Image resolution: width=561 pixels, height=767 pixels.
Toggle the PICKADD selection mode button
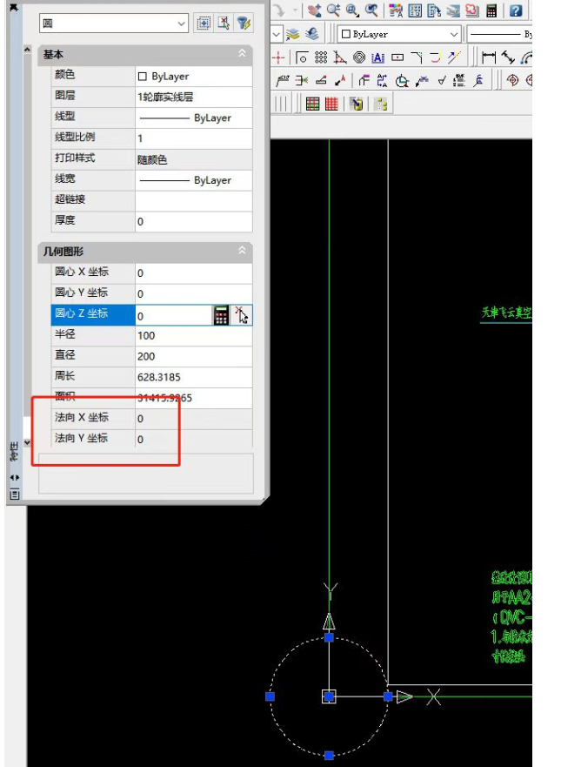204,24
